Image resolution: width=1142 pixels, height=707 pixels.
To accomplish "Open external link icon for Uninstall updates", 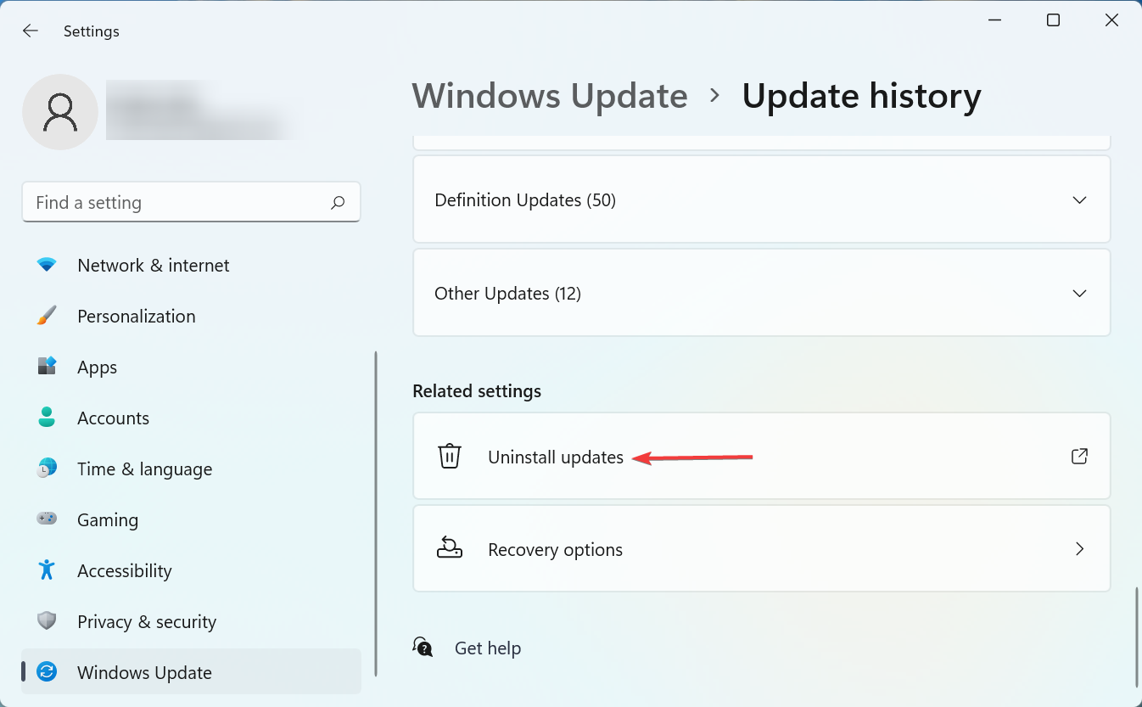I will pyautogui.click(x=1079, y=457).
